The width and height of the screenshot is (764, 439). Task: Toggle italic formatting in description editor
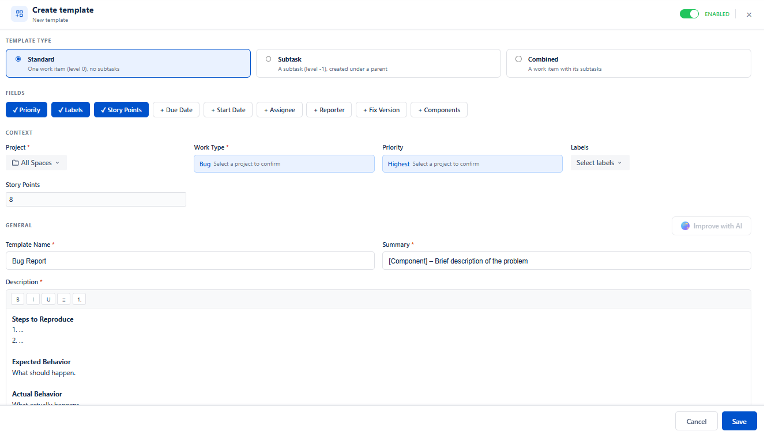pos(33,299)
